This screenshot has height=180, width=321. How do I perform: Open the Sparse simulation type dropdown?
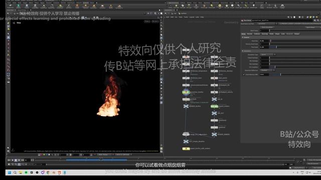[267, 54]
